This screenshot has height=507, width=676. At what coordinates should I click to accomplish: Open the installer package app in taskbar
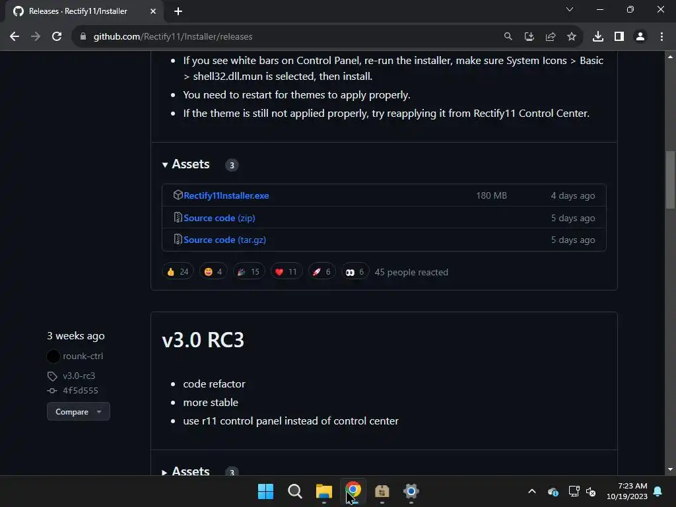(x=382, y=491)
